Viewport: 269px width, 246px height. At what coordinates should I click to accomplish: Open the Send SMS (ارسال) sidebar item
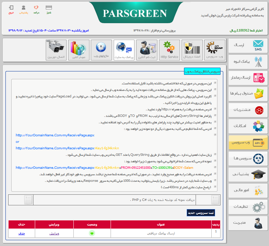[x=248, y=45]
